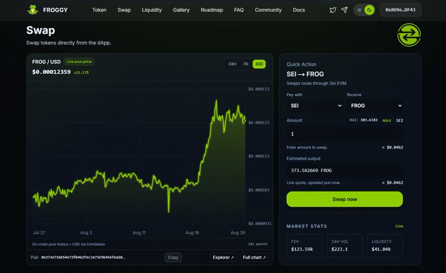Select the 7D chart range
The image size is (446, 273).
pyautogui.click(x=245, y=64)
